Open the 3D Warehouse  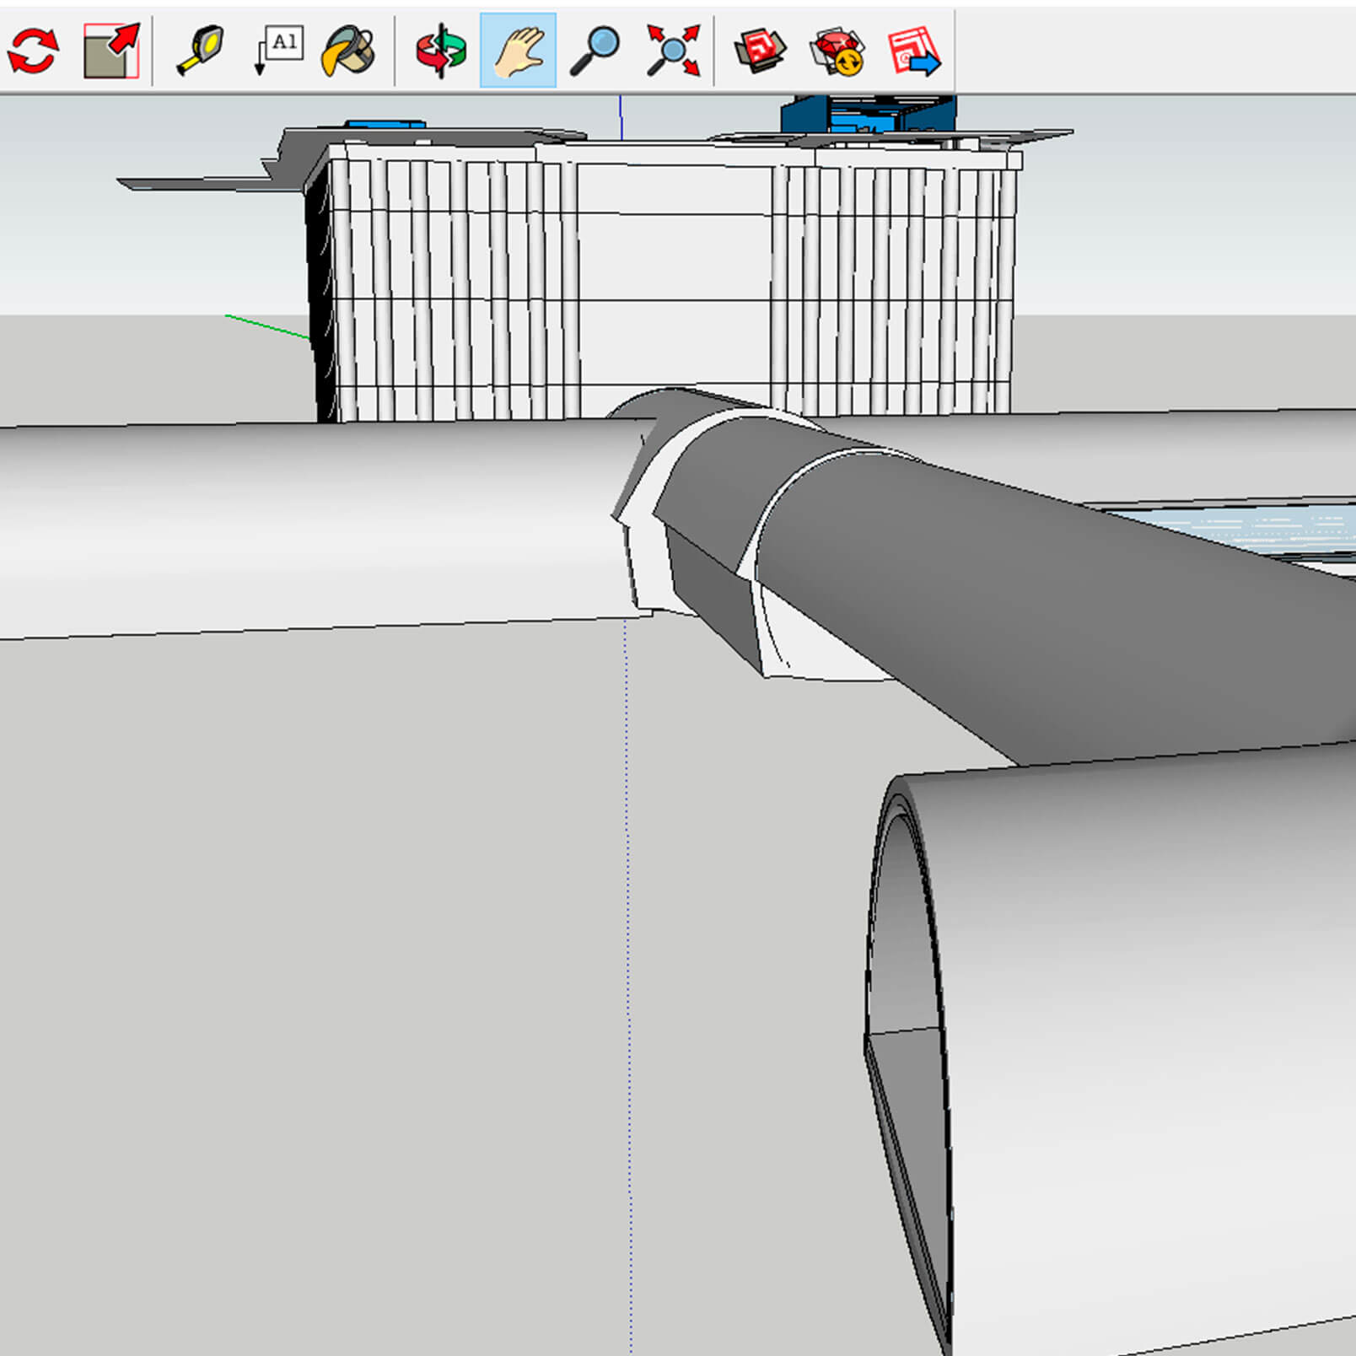click(760, 51)
